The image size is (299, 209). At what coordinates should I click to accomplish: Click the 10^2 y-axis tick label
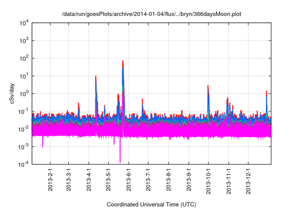point(24,58)
